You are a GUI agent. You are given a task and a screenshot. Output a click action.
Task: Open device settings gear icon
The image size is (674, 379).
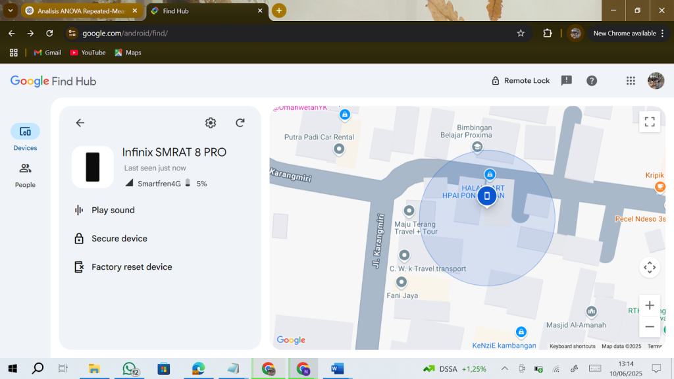point(211,123)
